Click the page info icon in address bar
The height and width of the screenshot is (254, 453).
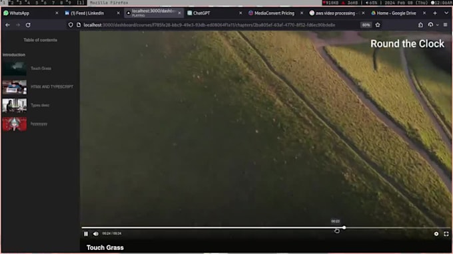[x=79, y=25]
